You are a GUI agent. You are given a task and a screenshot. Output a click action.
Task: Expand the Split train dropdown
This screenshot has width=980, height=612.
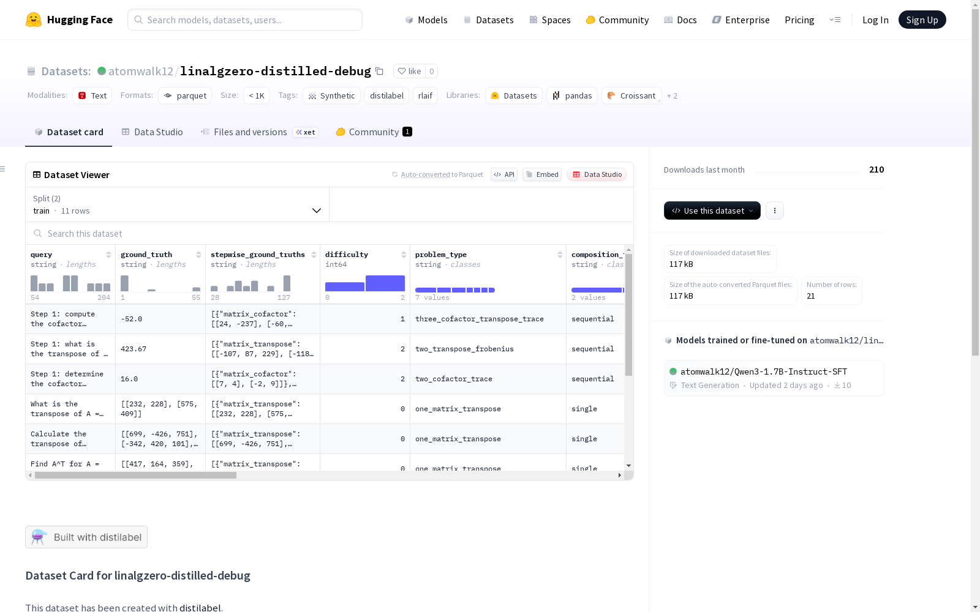pyautogui.click(x=178, y=204)
